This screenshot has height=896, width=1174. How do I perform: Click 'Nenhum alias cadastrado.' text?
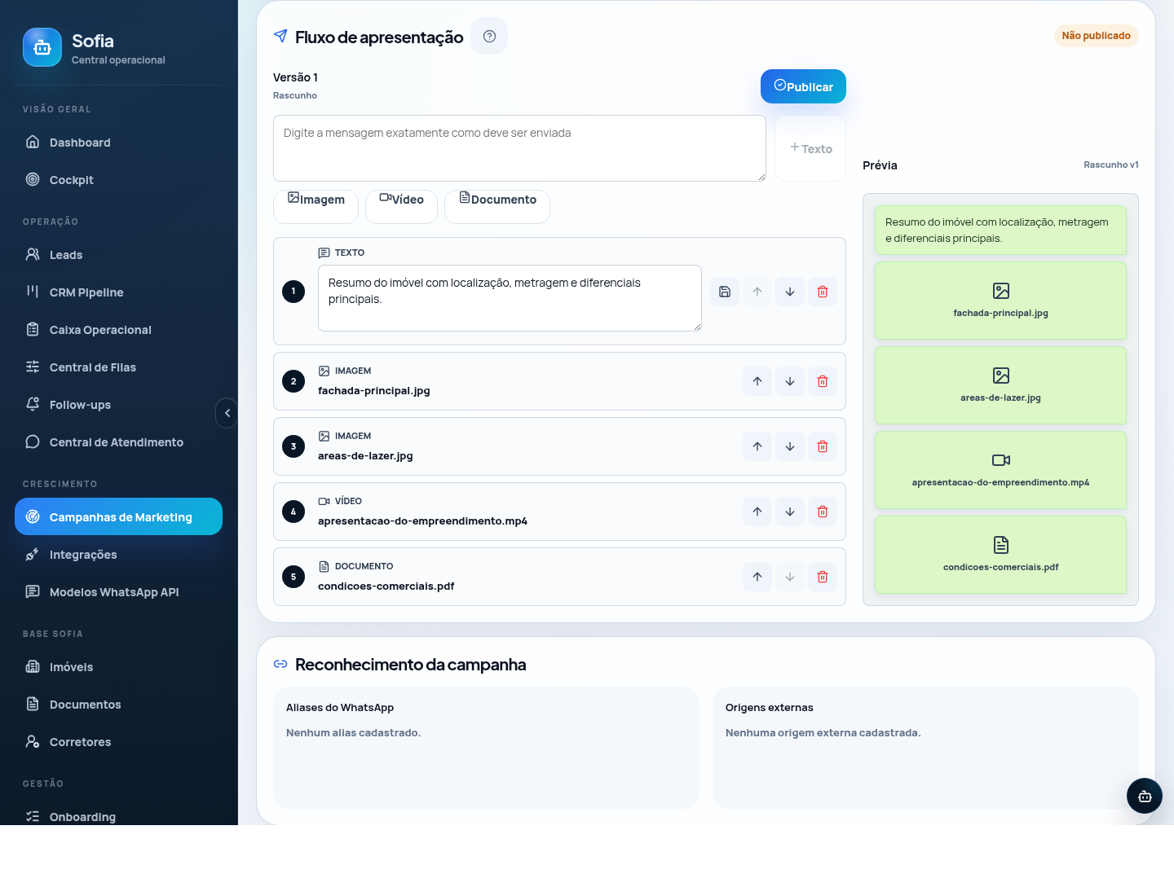pos(353,733)
